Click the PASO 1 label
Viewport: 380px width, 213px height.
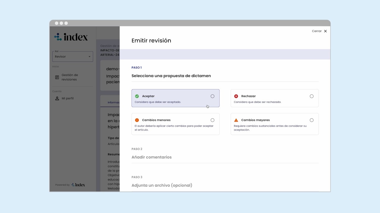tap(137, 68)
